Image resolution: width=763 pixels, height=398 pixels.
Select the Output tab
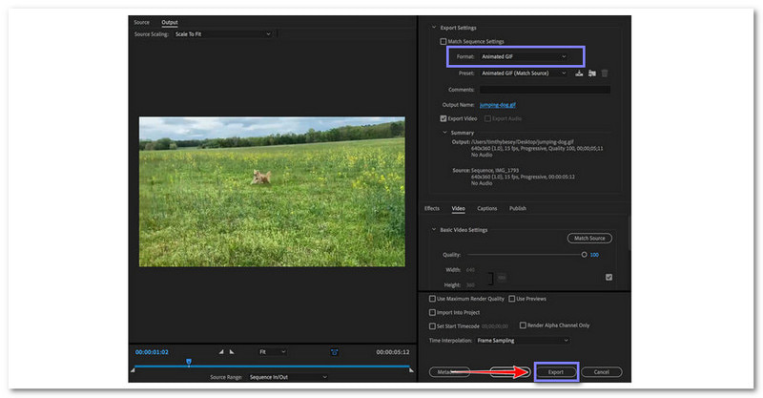[170, 22]
